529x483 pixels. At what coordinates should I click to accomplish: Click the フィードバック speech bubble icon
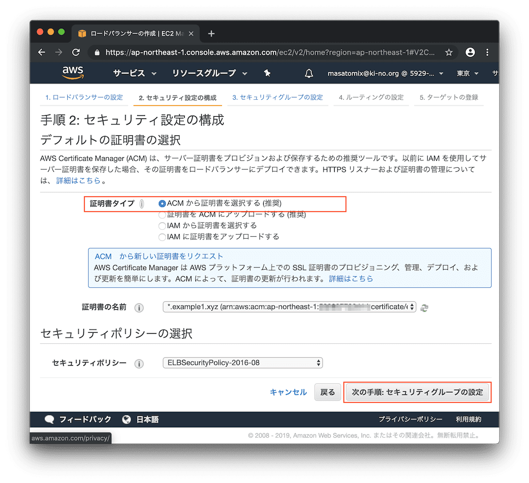49,420
